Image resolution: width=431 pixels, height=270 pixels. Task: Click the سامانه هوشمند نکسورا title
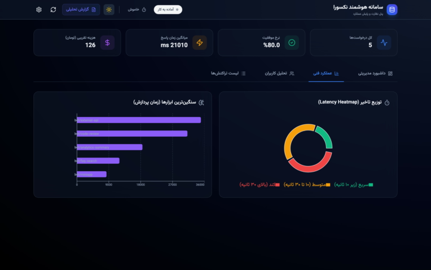pos(358,7)
